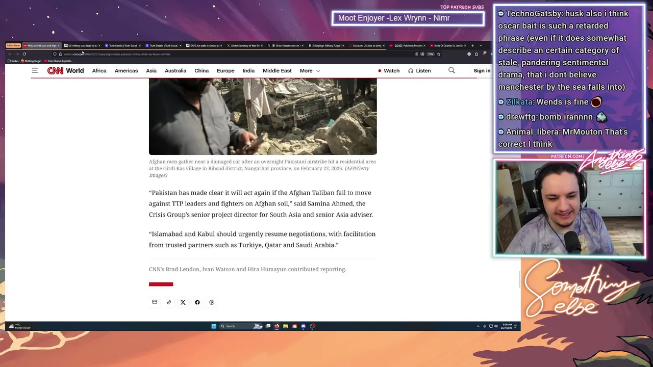
Task: Open Windows Start menu
Action: (x=214, y=326)
